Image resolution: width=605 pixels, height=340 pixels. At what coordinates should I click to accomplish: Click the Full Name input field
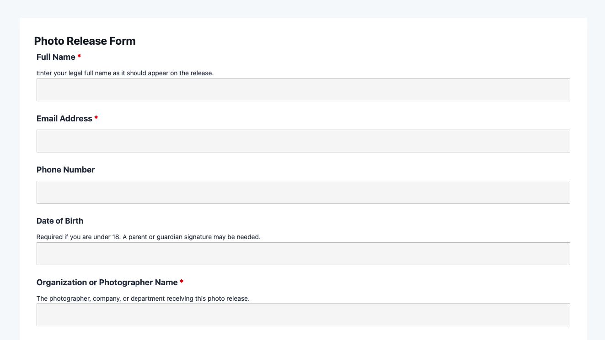(303, 90)
